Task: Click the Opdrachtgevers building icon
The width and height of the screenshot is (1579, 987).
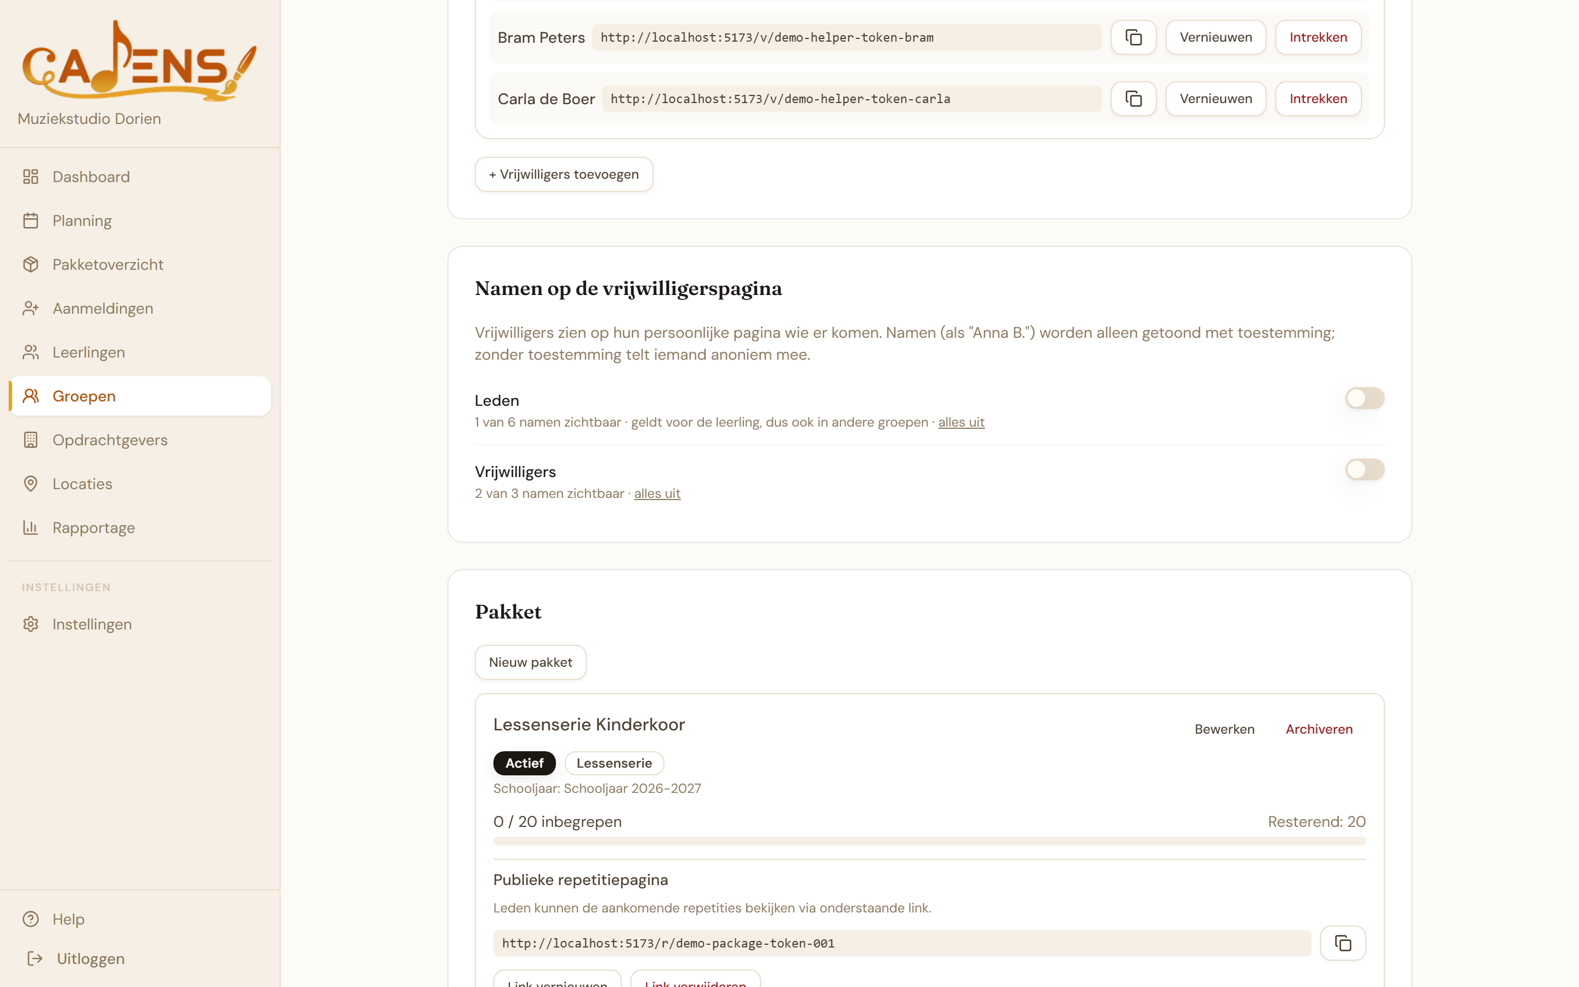Action: (x=31, y=440)
